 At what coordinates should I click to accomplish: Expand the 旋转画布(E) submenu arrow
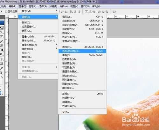pyautogui.click(x=57, y=48)
